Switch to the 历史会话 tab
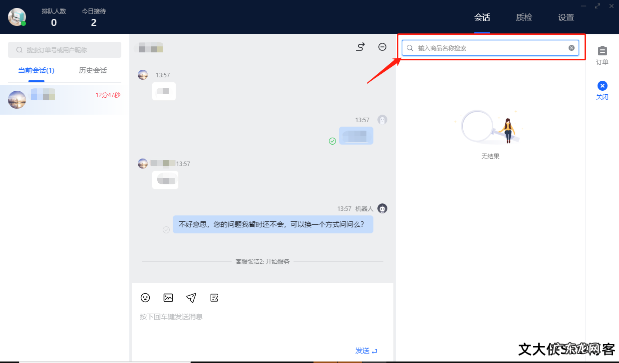 (92, 70)
